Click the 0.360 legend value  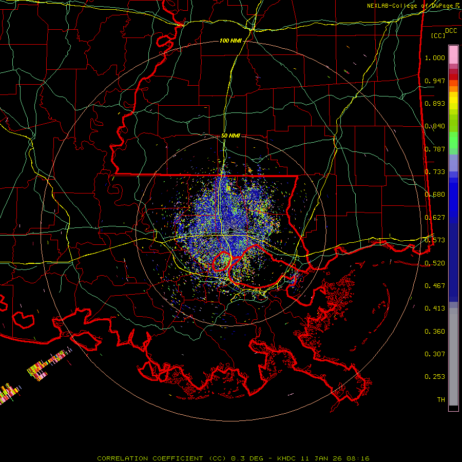click(435, 332)
